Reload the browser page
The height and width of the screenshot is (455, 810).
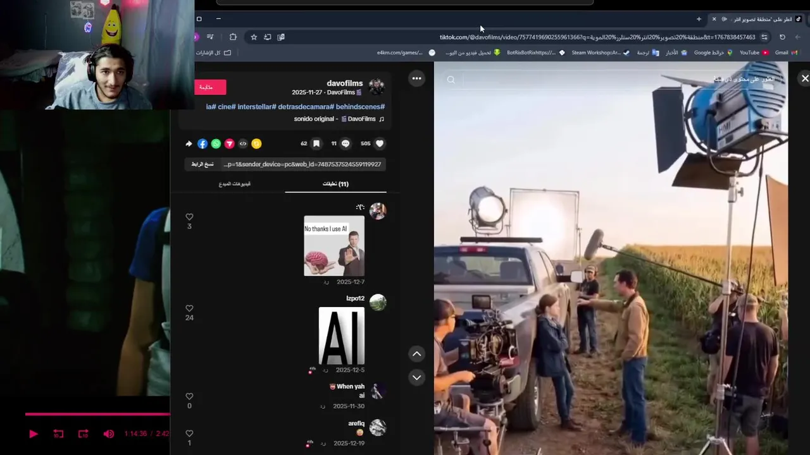coord(782,37)
